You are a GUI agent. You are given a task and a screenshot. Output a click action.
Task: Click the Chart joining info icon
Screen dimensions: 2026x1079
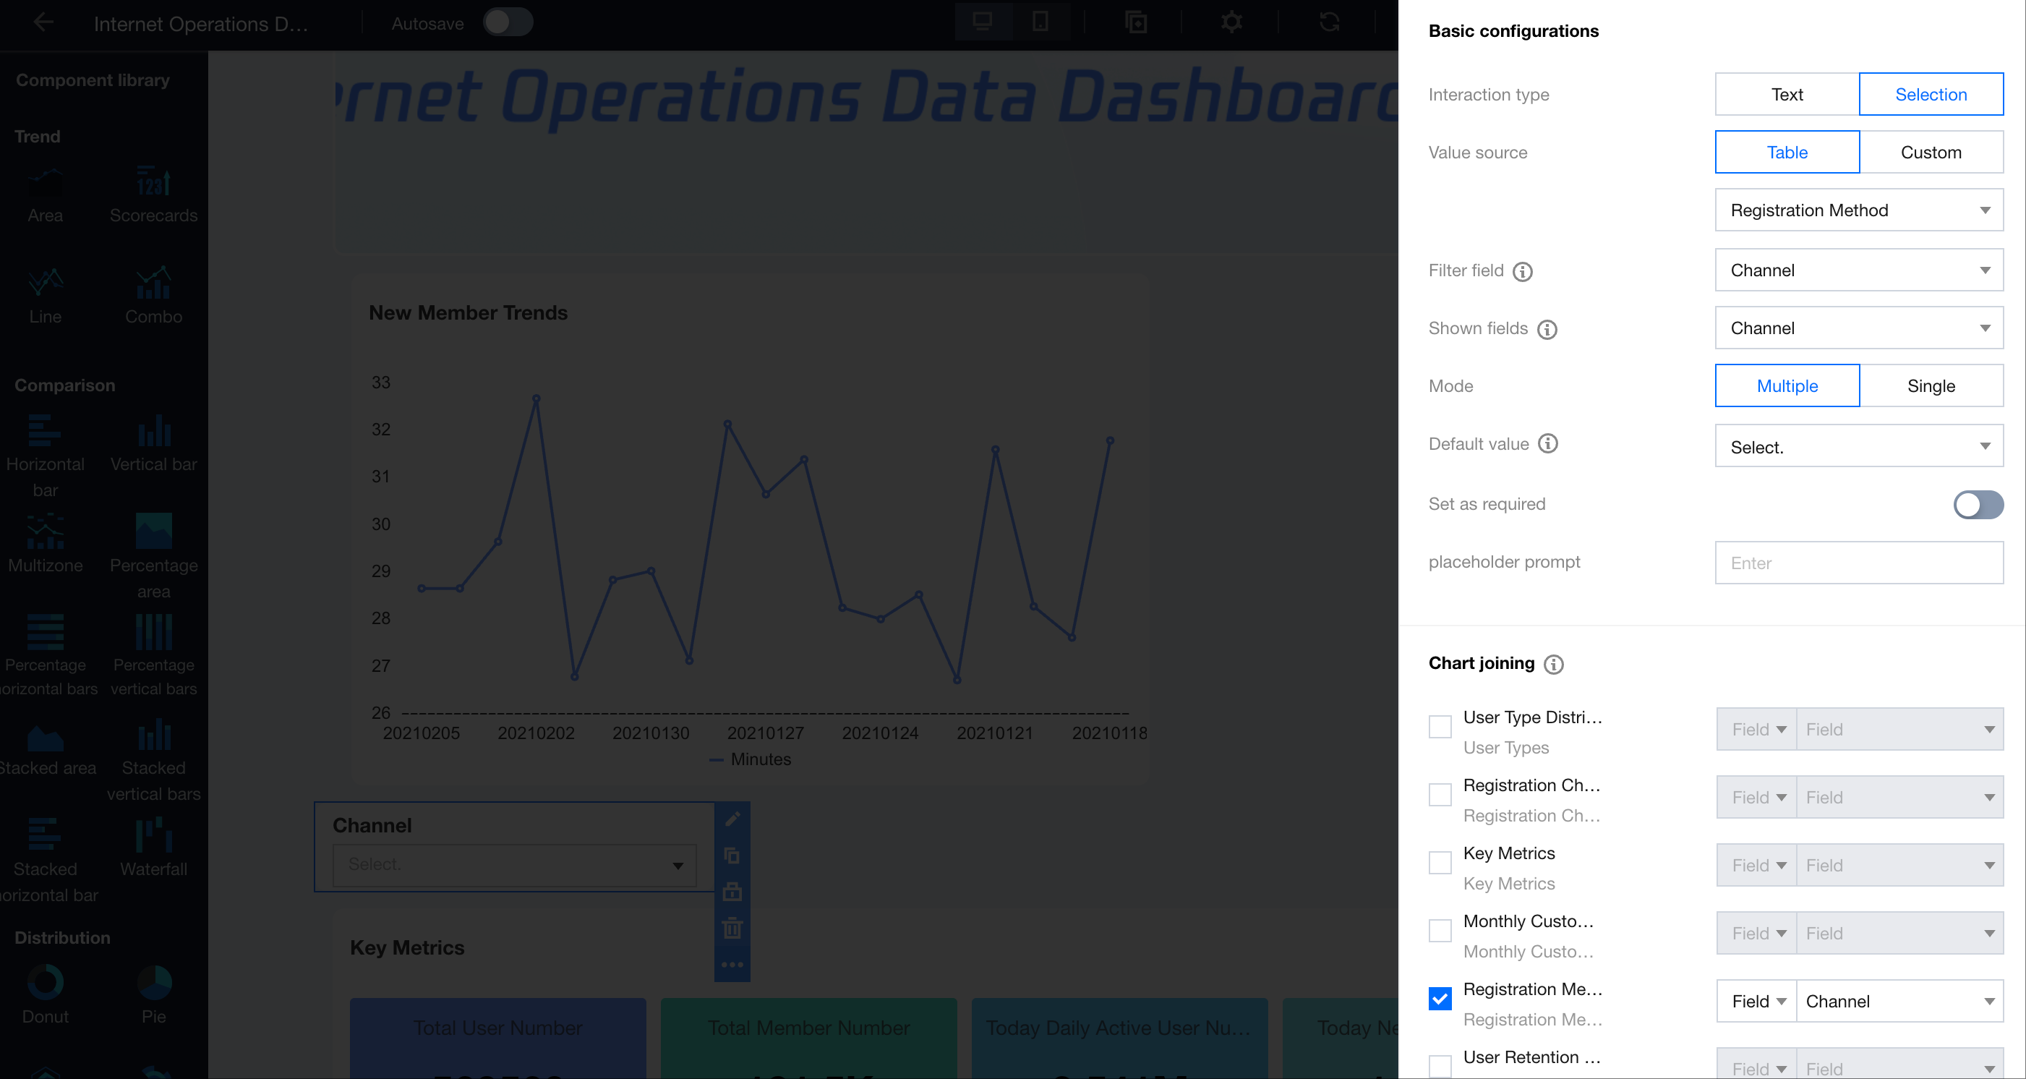(1553, 665)
